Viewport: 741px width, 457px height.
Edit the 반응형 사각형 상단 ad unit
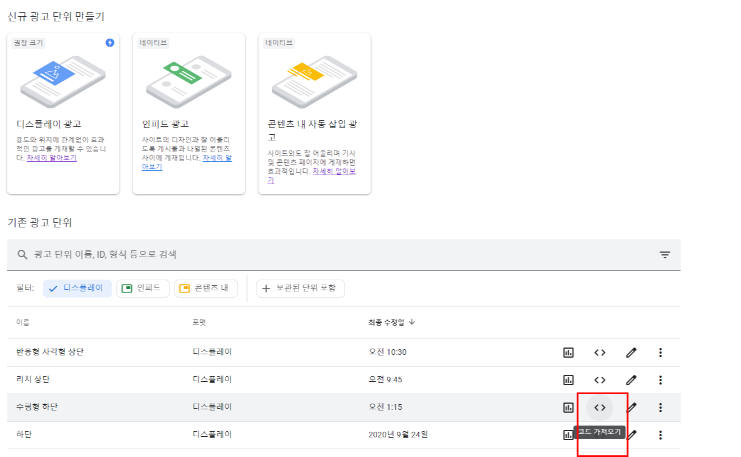point(631,353)
